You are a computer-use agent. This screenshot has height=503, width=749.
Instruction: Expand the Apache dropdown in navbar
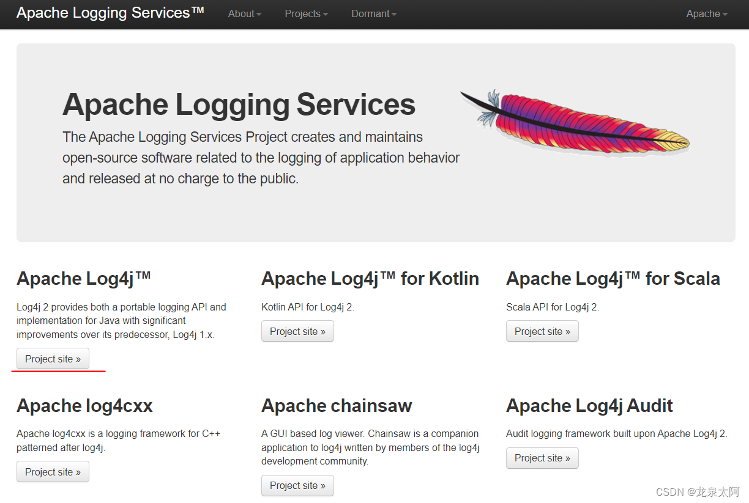[x=707, y=13]
